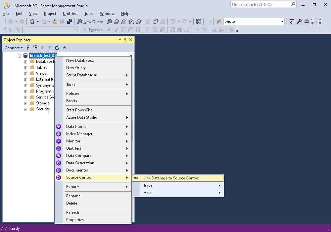Open the Script Database as submenu
The image size is (331, 232).
93,75
